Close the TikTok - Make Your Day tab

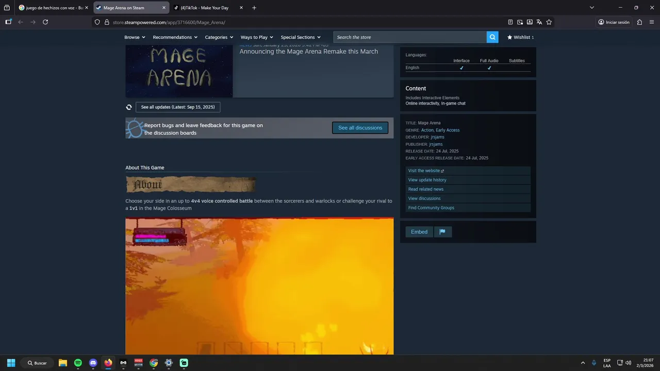pyautogui.click(x=241, y=8)
